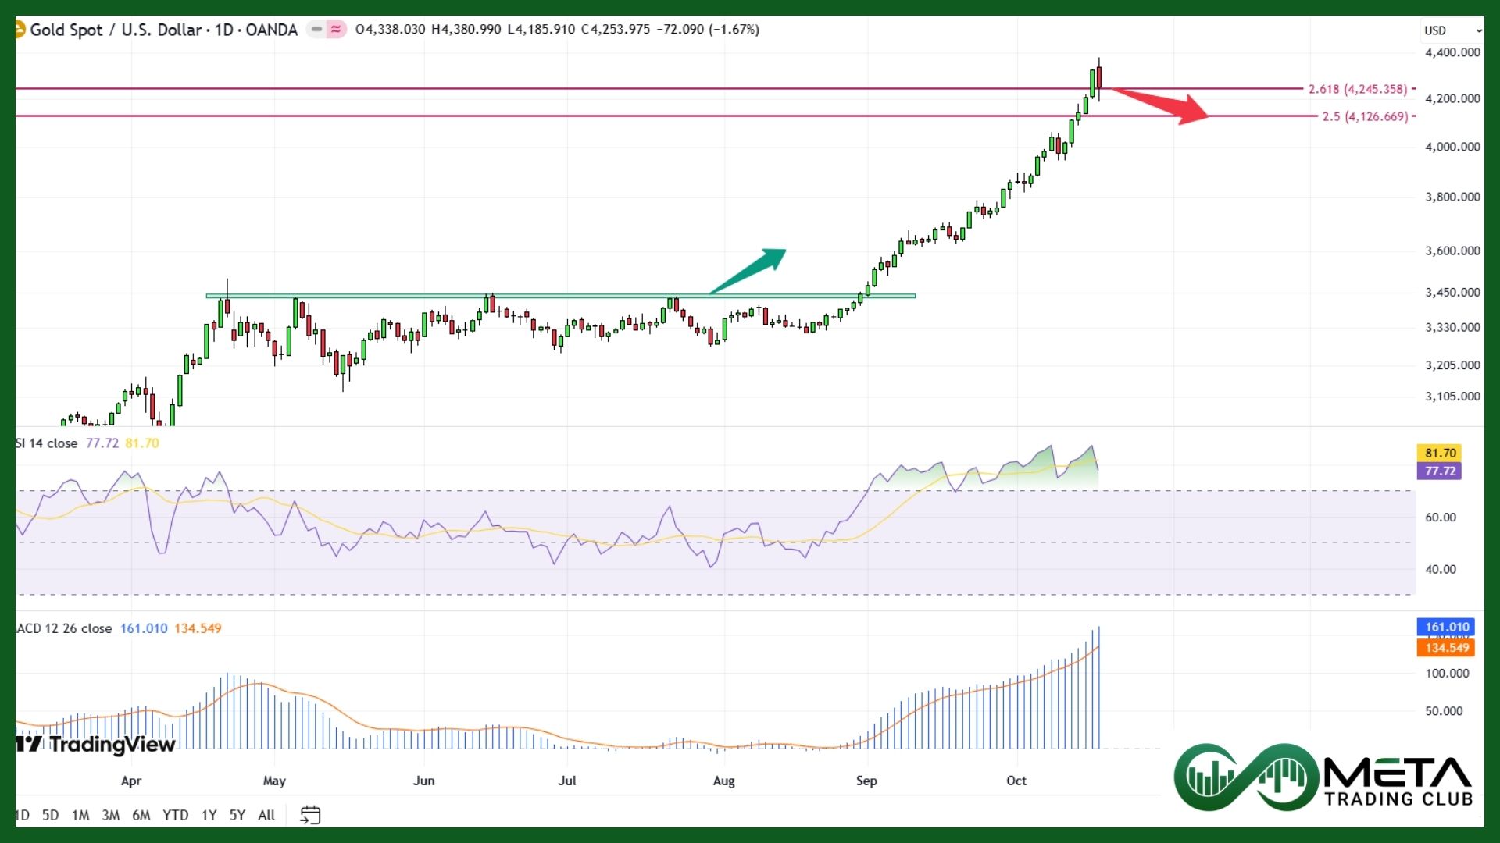The height and width of the screenshot is (843, 1500).
Task: Select the 1M time range
Action: [x=80, y=815]
